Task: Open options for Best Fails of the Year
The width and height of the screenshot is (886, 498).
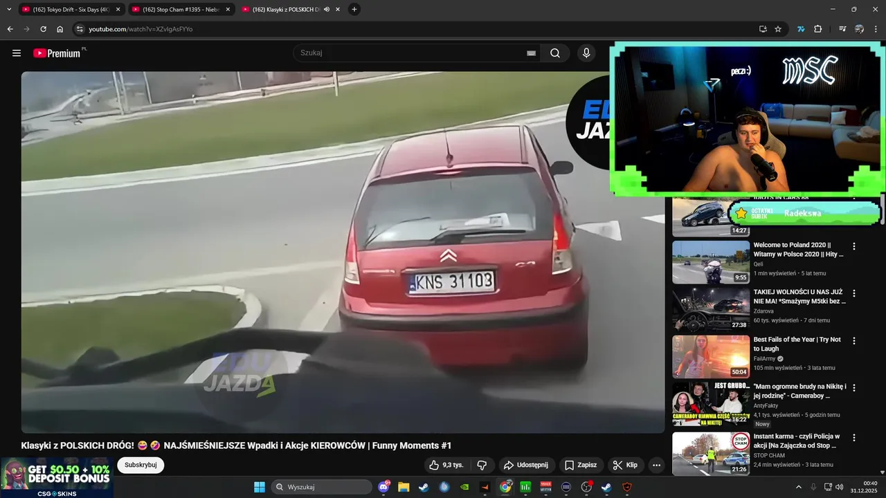Action: [x=854, y=341]
